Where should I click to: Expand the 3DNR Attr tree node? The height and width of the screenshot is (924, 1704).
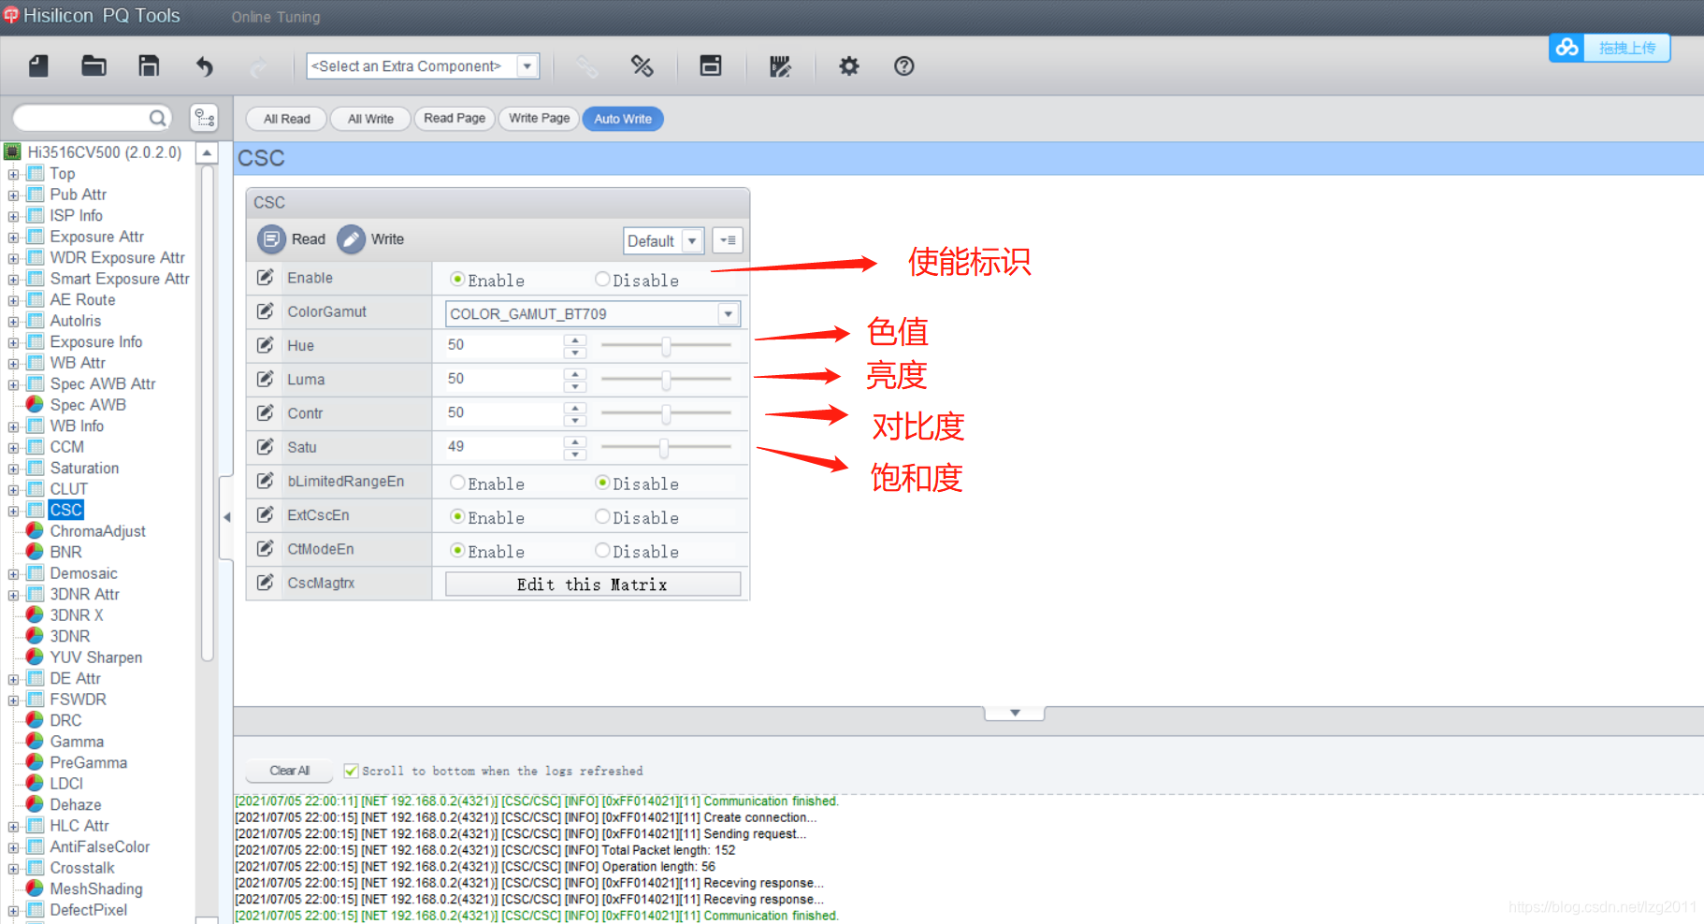(x=13, y=595)
